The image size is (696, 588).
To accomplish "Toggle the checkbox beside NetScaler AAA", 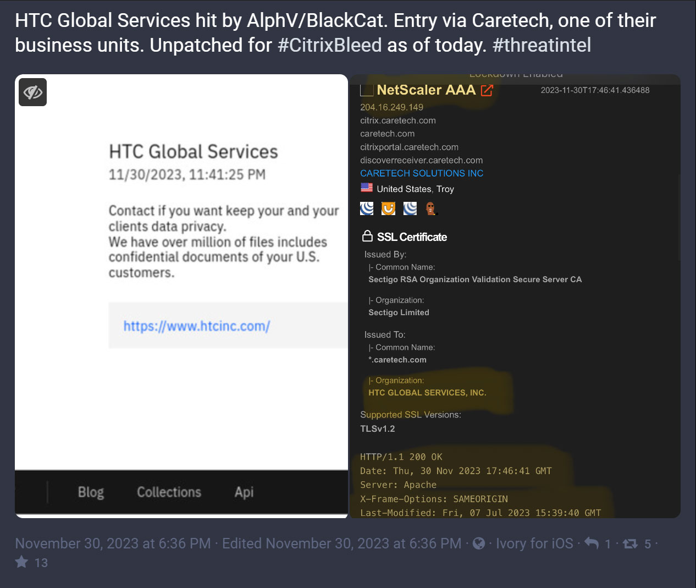I will 367,90.
